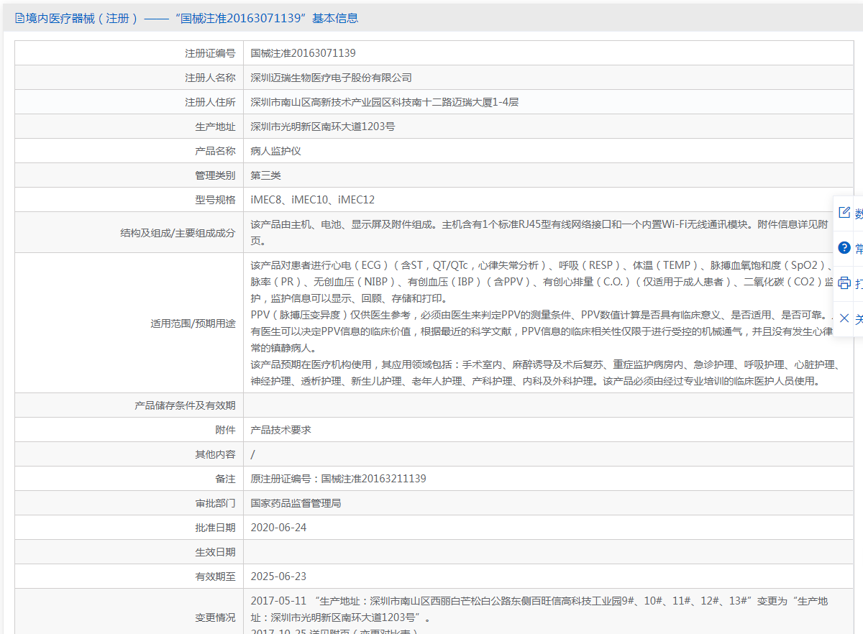
Task: Click the attachment value 产品技术要求
Action: (281, 430)
